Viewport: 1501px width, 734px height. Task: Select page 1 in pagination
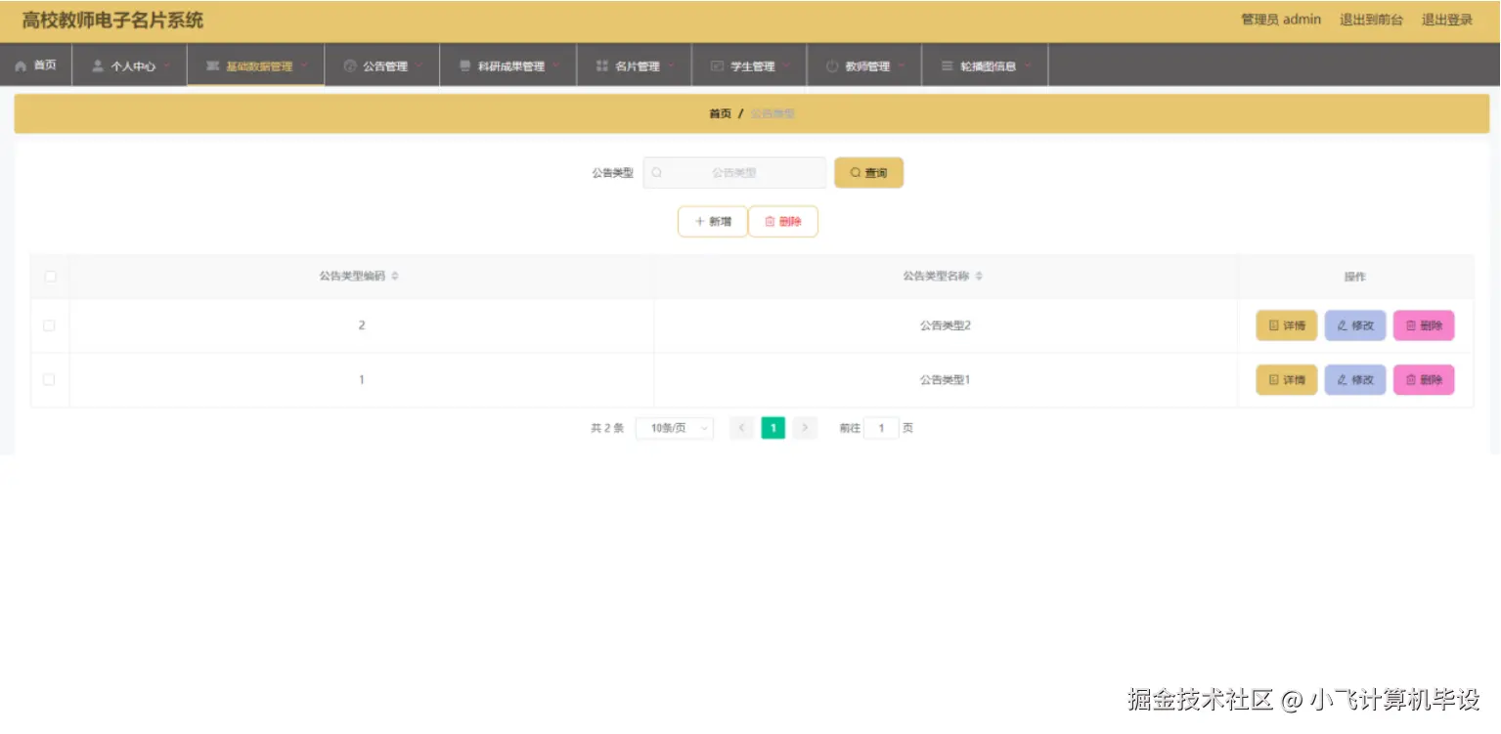[x=773, y=428]
